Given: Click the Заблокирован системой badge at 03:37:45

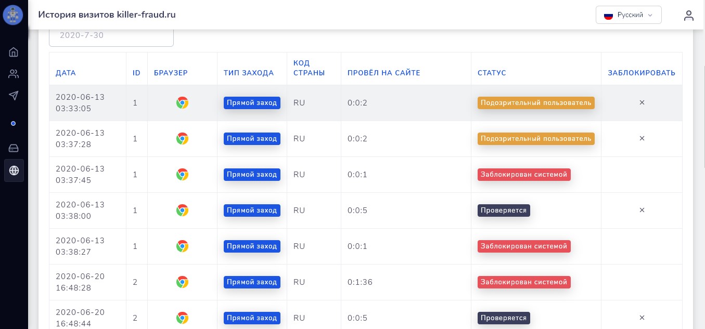Looking at the screenshot, I should pyautogui.click(x=524, y=175).
